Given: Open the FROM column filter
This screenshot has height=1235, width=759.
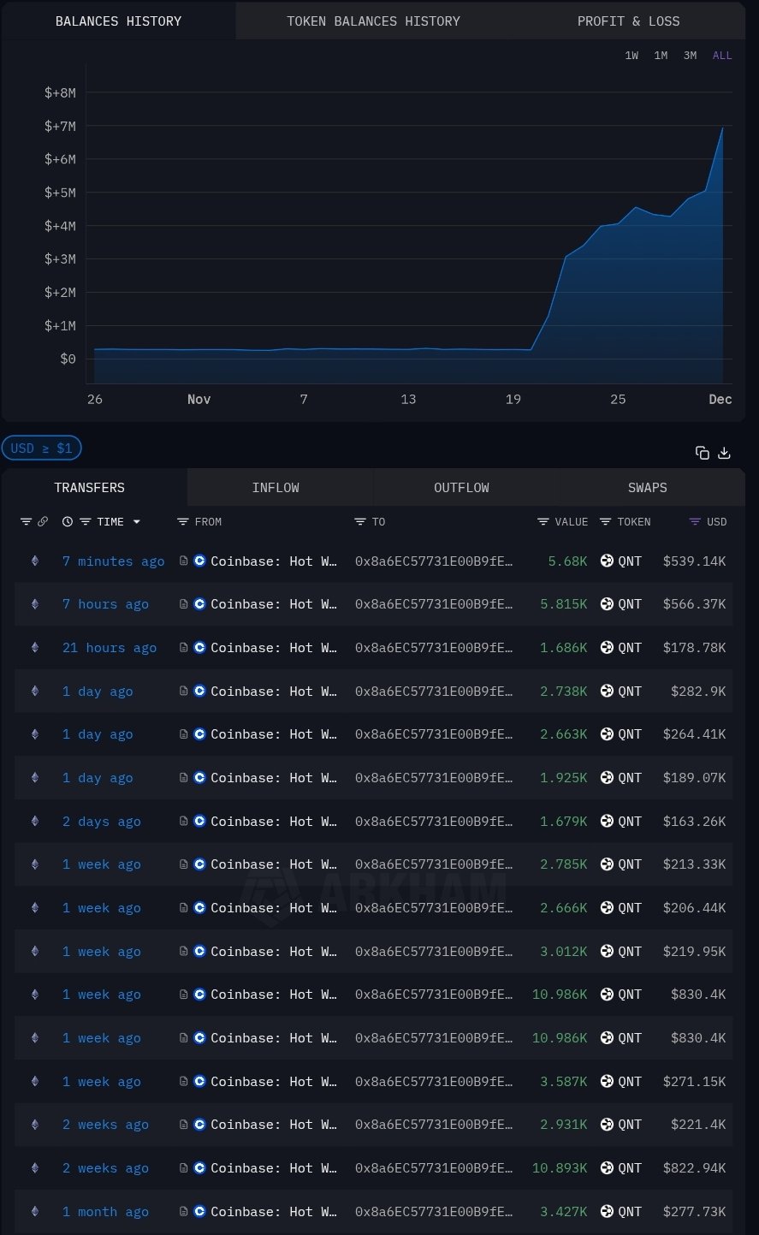Looking at the screenshot, I should pyautogui.click(x=183, y=521).
